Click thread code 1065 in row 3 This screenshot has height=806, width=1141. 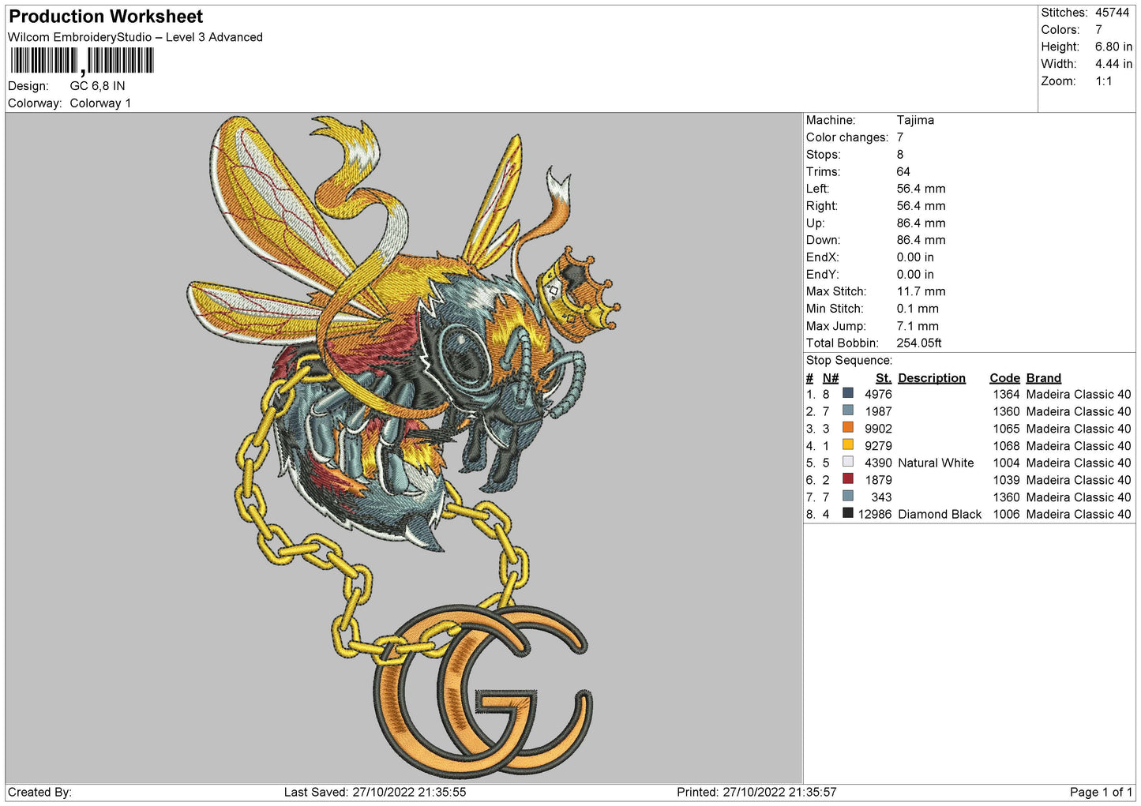tap(1007, 429)
